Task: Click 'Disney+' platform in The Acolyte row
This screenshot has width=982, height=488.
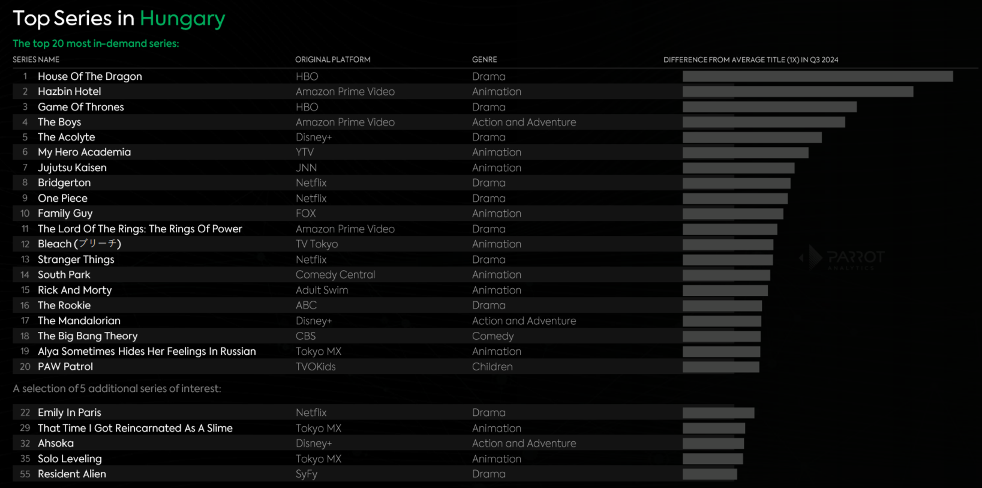Action: (314, 137)
